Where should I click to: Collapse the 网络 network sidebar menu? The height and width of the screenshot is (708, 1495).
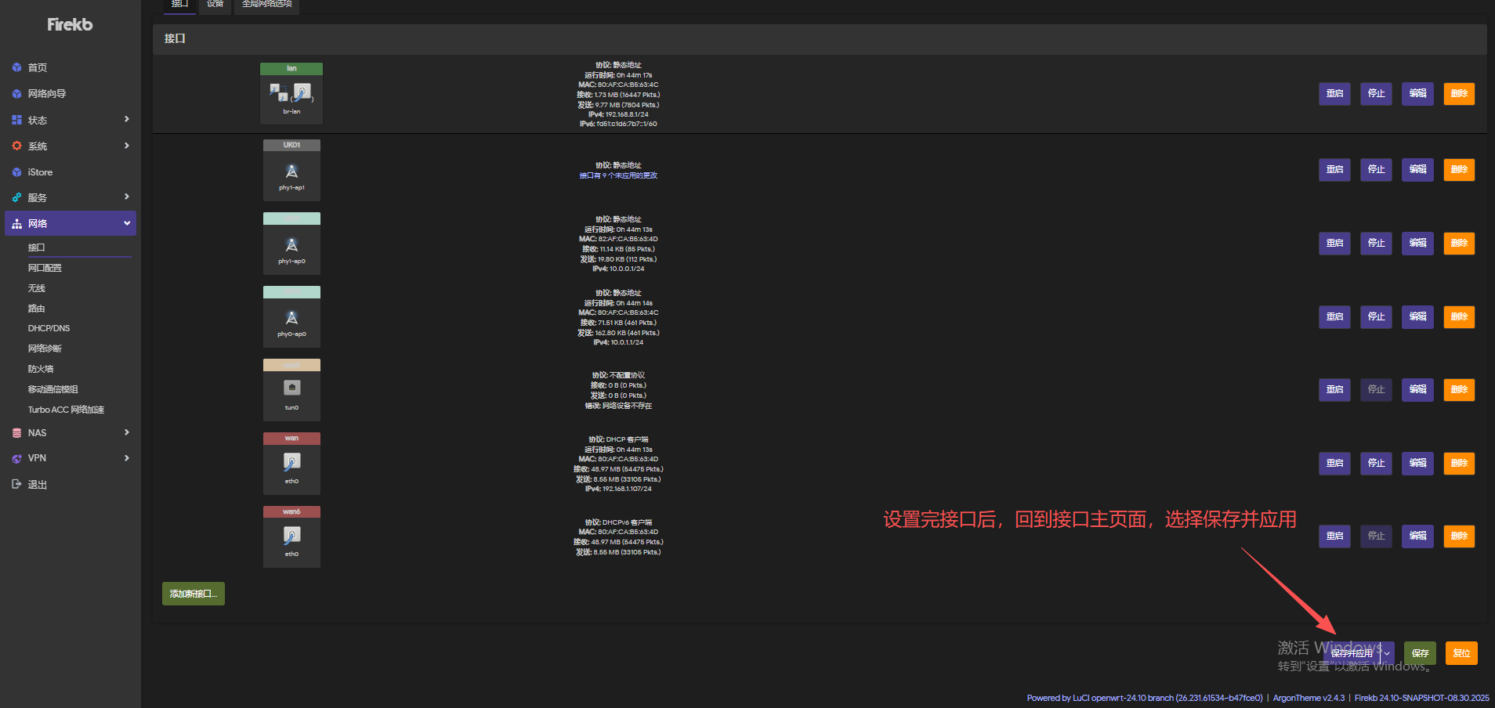tap(126, 223)
